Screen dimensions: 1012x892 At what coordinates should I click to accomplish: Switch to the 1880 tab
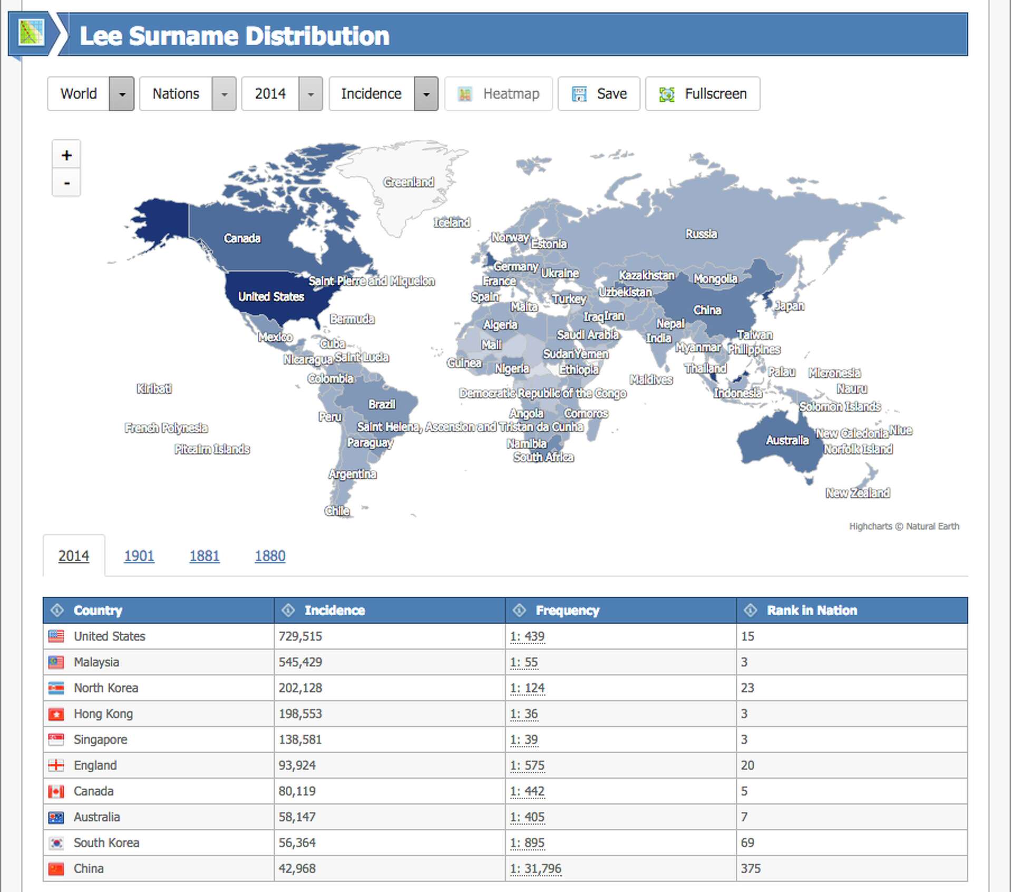[x=270, y=556]
